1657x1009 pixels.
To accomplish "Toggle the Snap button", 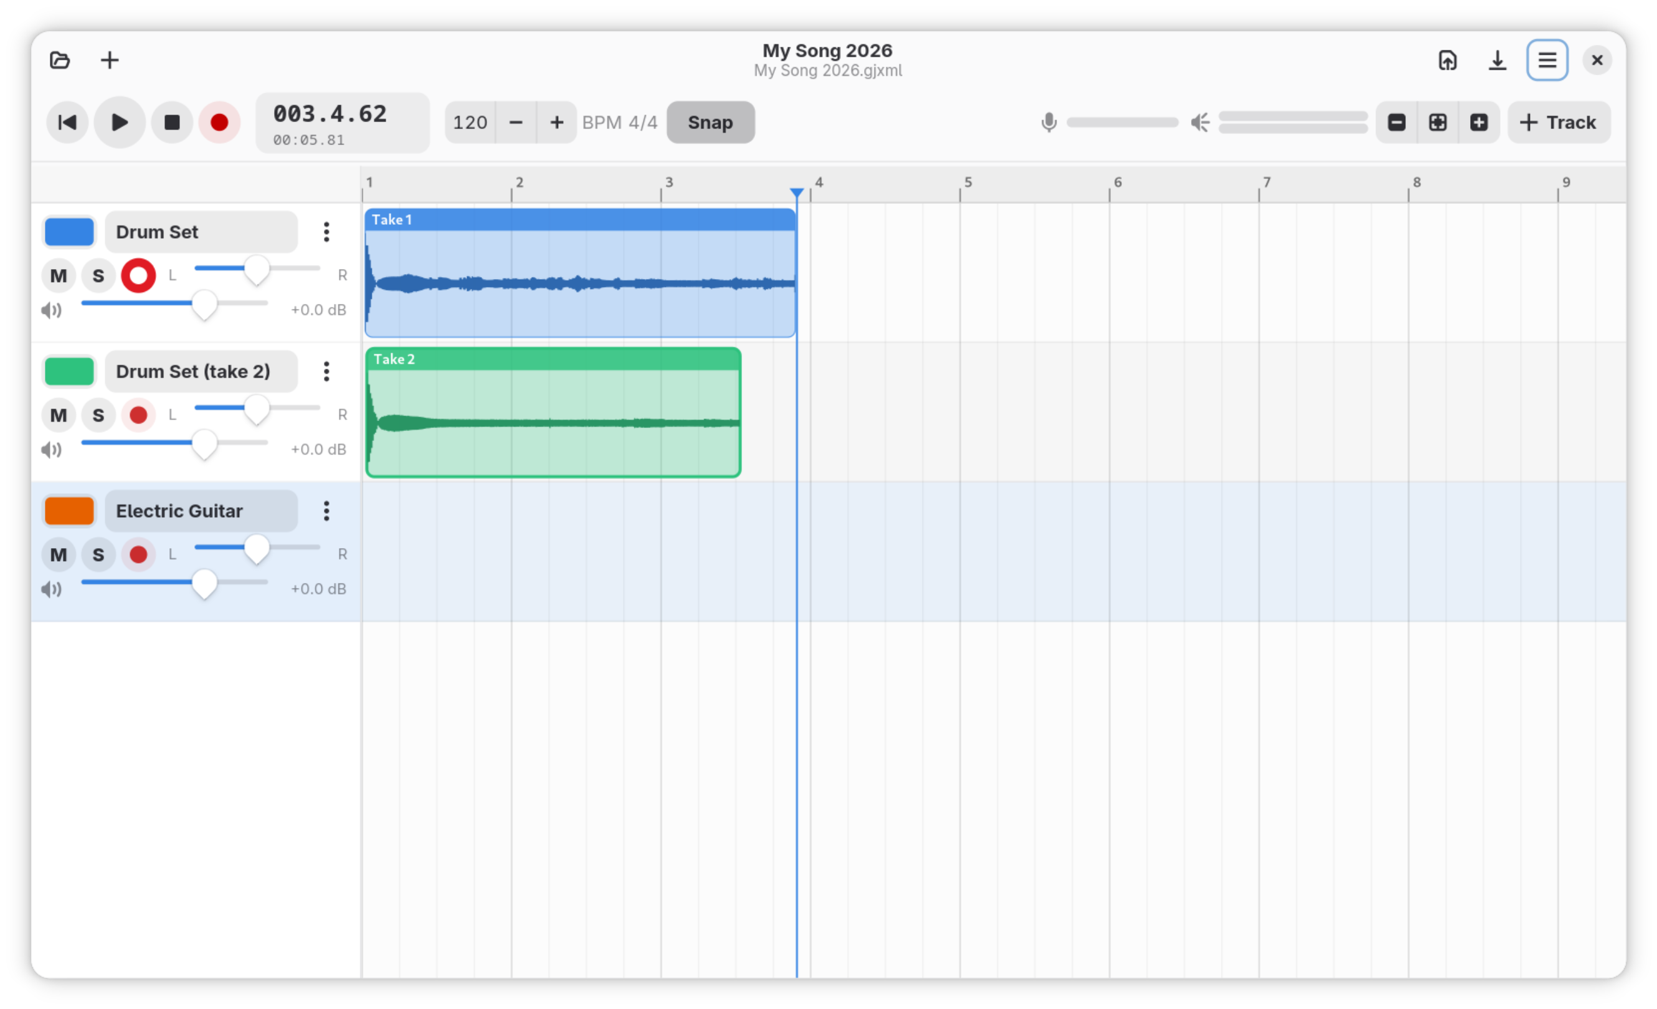I will click(710, 122).
